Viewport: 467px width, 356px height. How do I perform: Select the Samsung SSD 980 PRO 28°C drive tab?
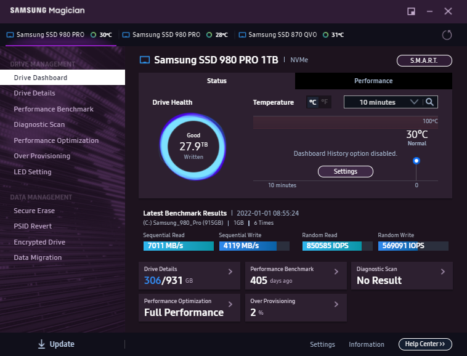[176, 35]
